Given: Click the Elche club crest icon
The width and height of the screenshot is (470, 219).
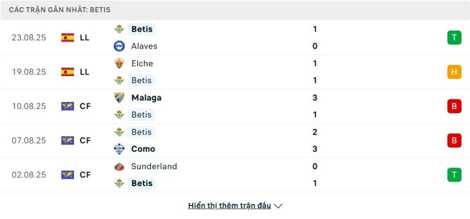Looking at the screenshot, I should click(x=119, y=63).
